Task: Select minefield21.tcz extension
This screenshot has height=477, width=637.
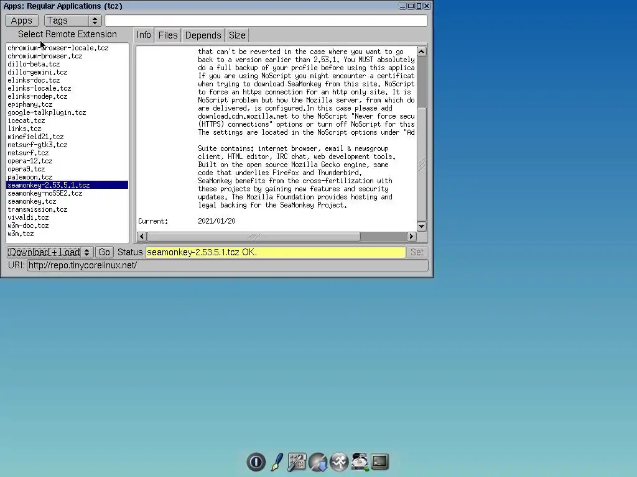Action: (67, 137)
